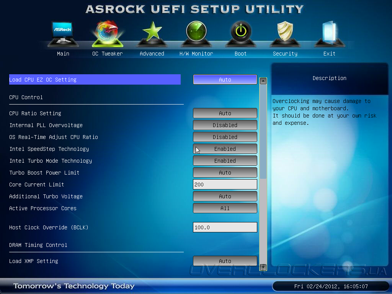Click the Advanced green star icon
This screenshot has height=294, width=392.
[x=152, y=34]
